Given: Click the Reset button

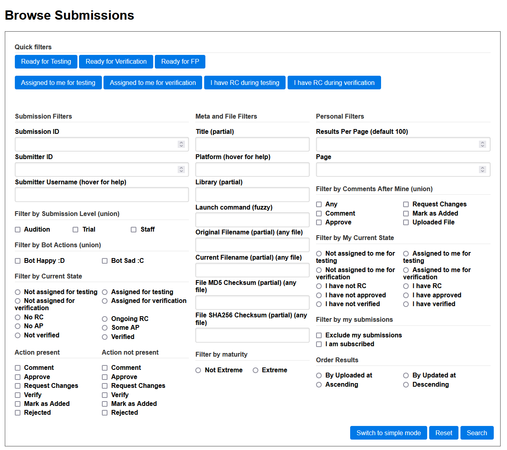Looking at the screenshot, I should pyautogui.click(x=444, y=433).
